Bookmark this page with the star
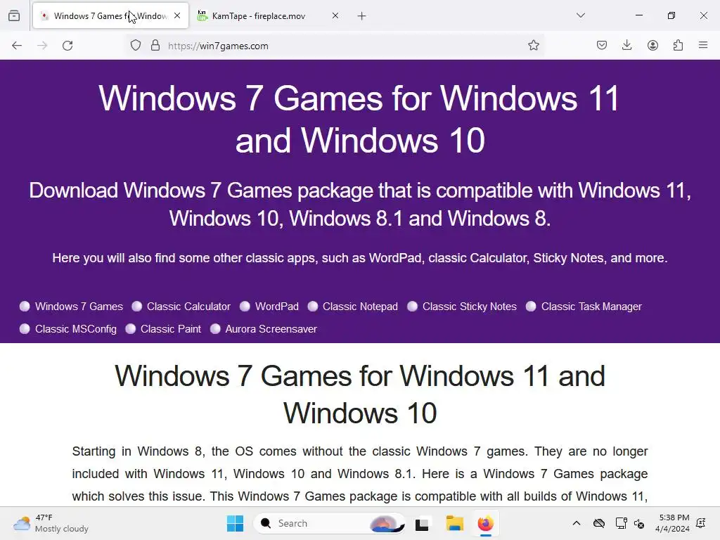Screen dimensions: 720x540 coord(533,46)
